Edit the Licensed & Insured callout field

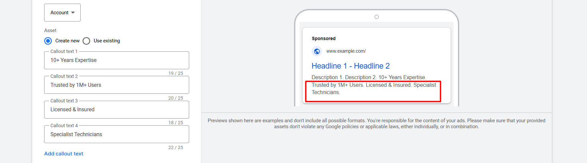(116, 110)
